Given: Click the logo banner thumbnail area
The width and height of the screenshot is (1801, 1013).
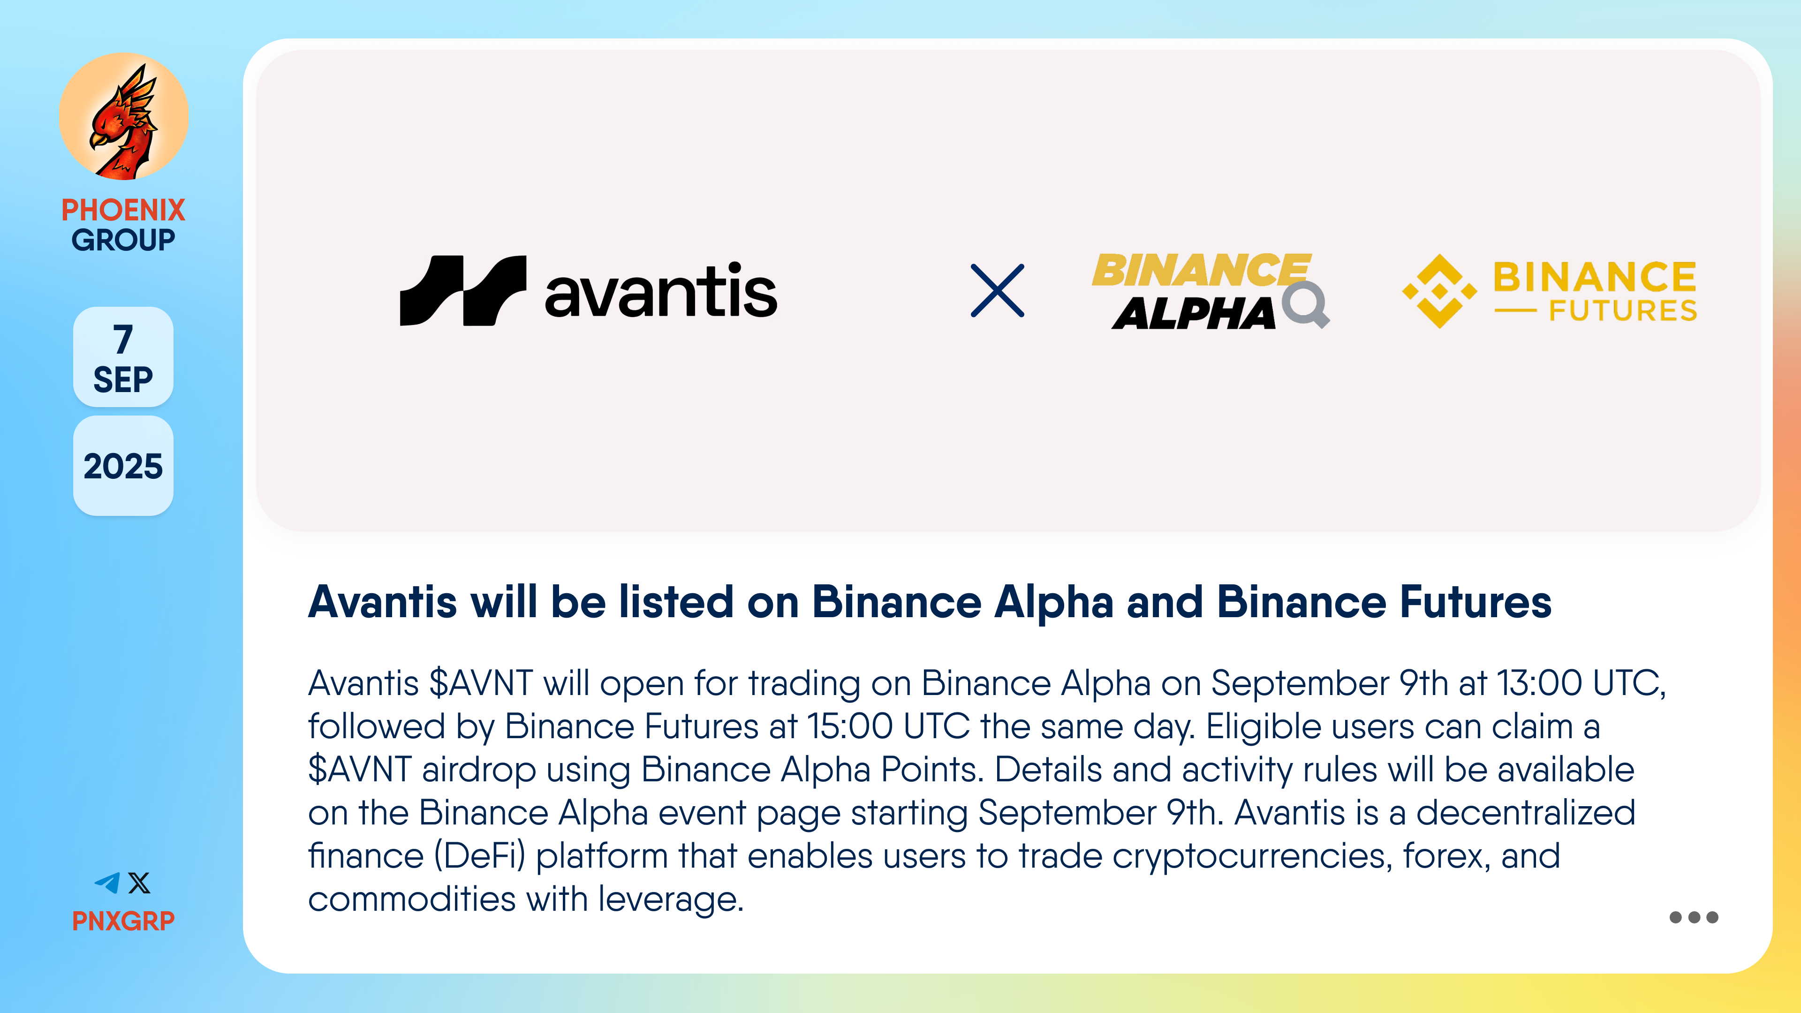Looking at the screenshot, I should [1007, 290].
